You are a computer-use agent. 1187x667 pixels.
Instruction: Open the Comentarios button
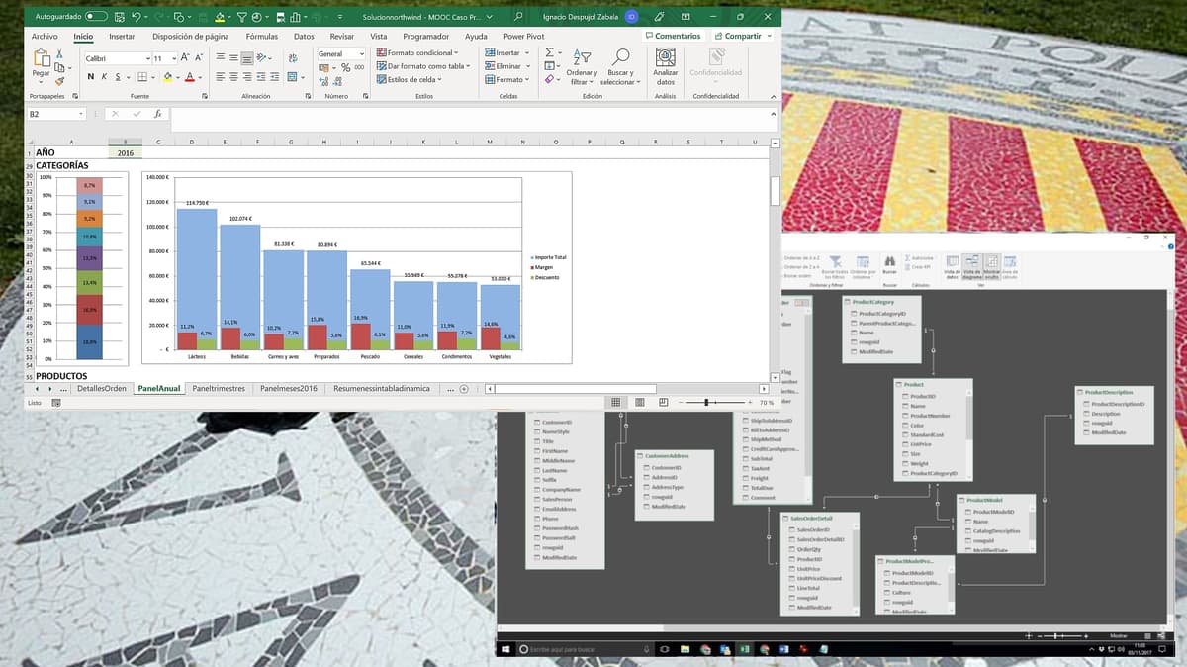click(x=672, y=36)
